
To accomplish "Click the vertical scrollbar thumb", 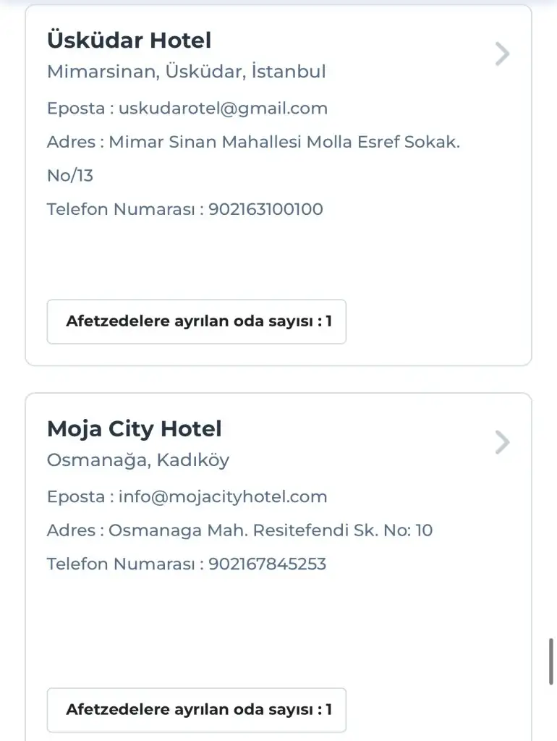I will pos(552,661).
